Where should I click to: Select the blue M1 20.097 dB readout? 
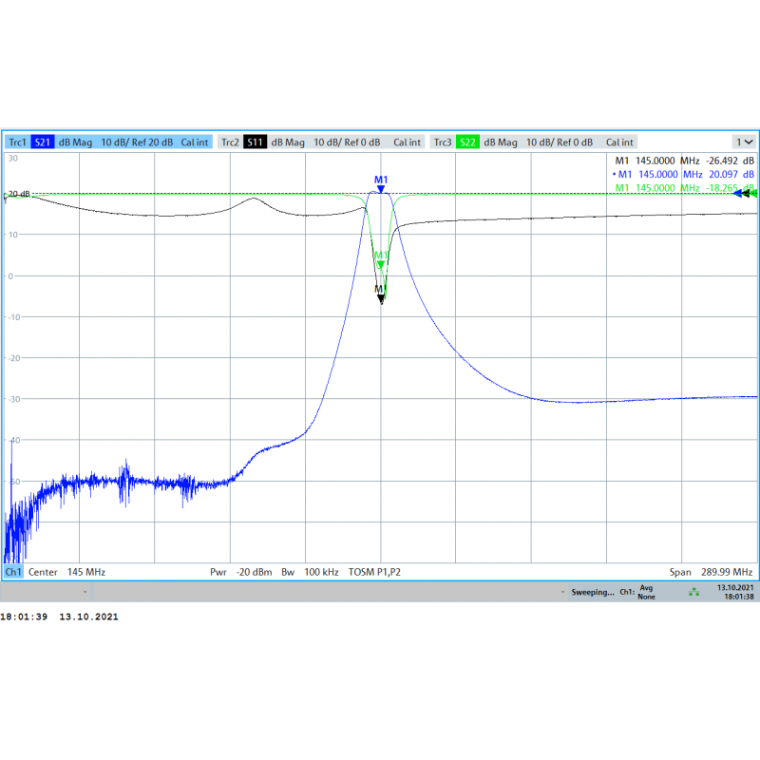[683, 175]
